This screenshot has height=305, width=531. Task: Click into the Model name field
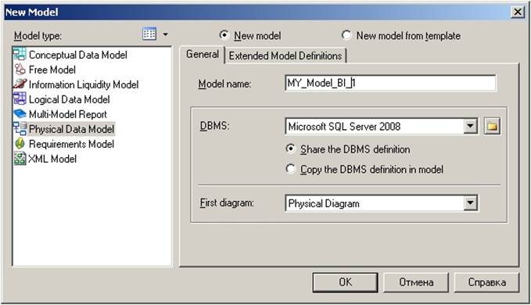tap(390, 83)
